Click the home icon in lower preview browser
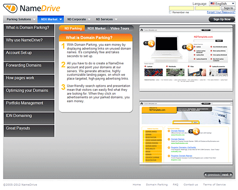This screenshot has width=238, height=190. 142,103
